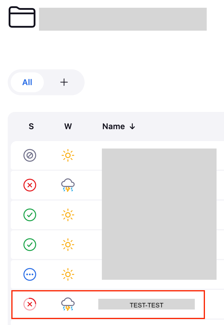Viewport: 224px width, 325px height.
Task: Click the failed status icon above the green checkmarks
Action: [x=30, y=185]
